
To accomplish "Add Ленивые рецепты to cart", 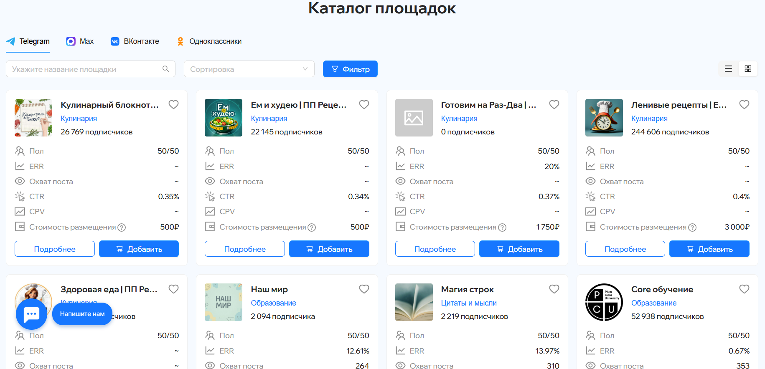I will click(709, 249).
